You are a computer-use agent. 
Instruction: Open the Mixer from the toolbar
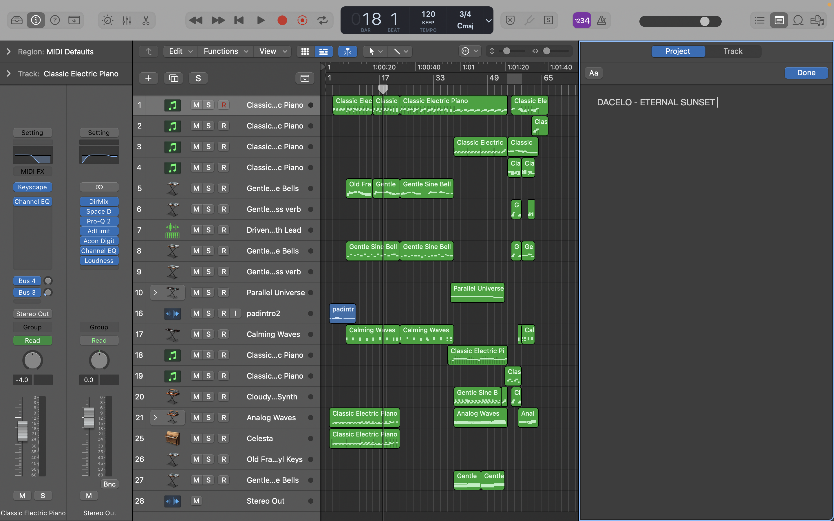tap(127, 20)
